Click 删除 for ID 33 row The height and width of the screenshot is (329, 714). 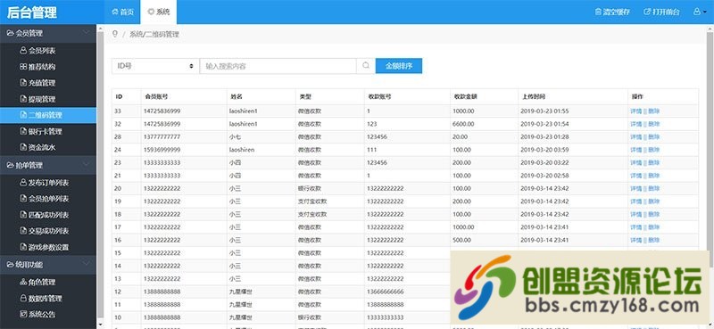pyautogui.click(x=654, y=111)
